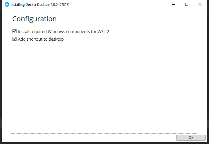Viewport: 209px width, 144px height.
Task: Toggle the Add shortcut to desktop checkbox
Action: pos(15,39)
